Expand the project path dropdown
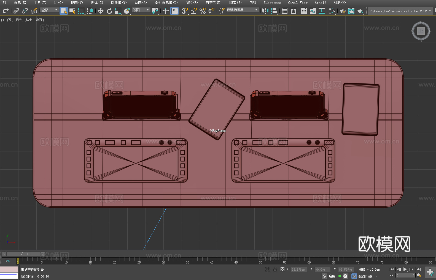This screenshot has height=280, width=436. [x=430, y=11]
